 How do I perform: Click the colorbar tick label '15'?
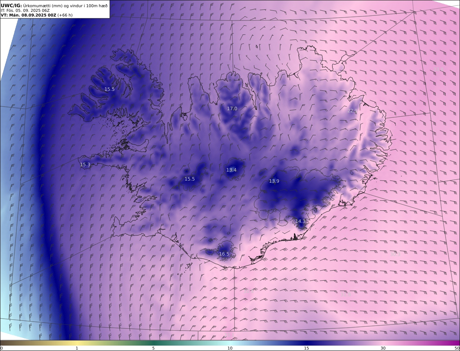click(307, 348)
